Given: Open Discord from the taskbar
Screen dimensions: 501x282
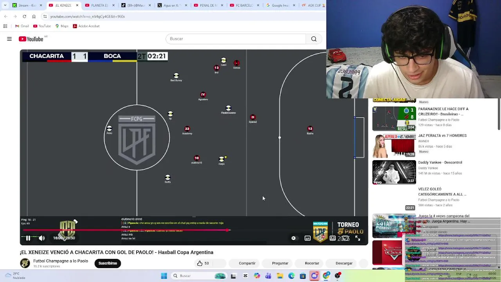Looking at the screenshot, I should pyautogui.click(x=314, y=276).
